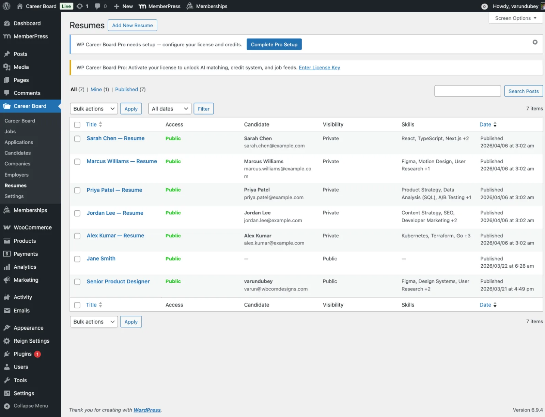Click the Tools wrench icon

click(x=7, y=380)
